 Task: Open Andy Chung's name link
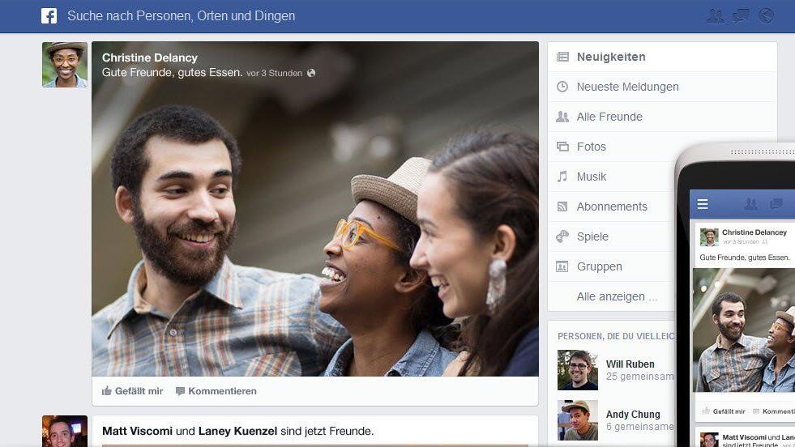click(x=633, y=414)
